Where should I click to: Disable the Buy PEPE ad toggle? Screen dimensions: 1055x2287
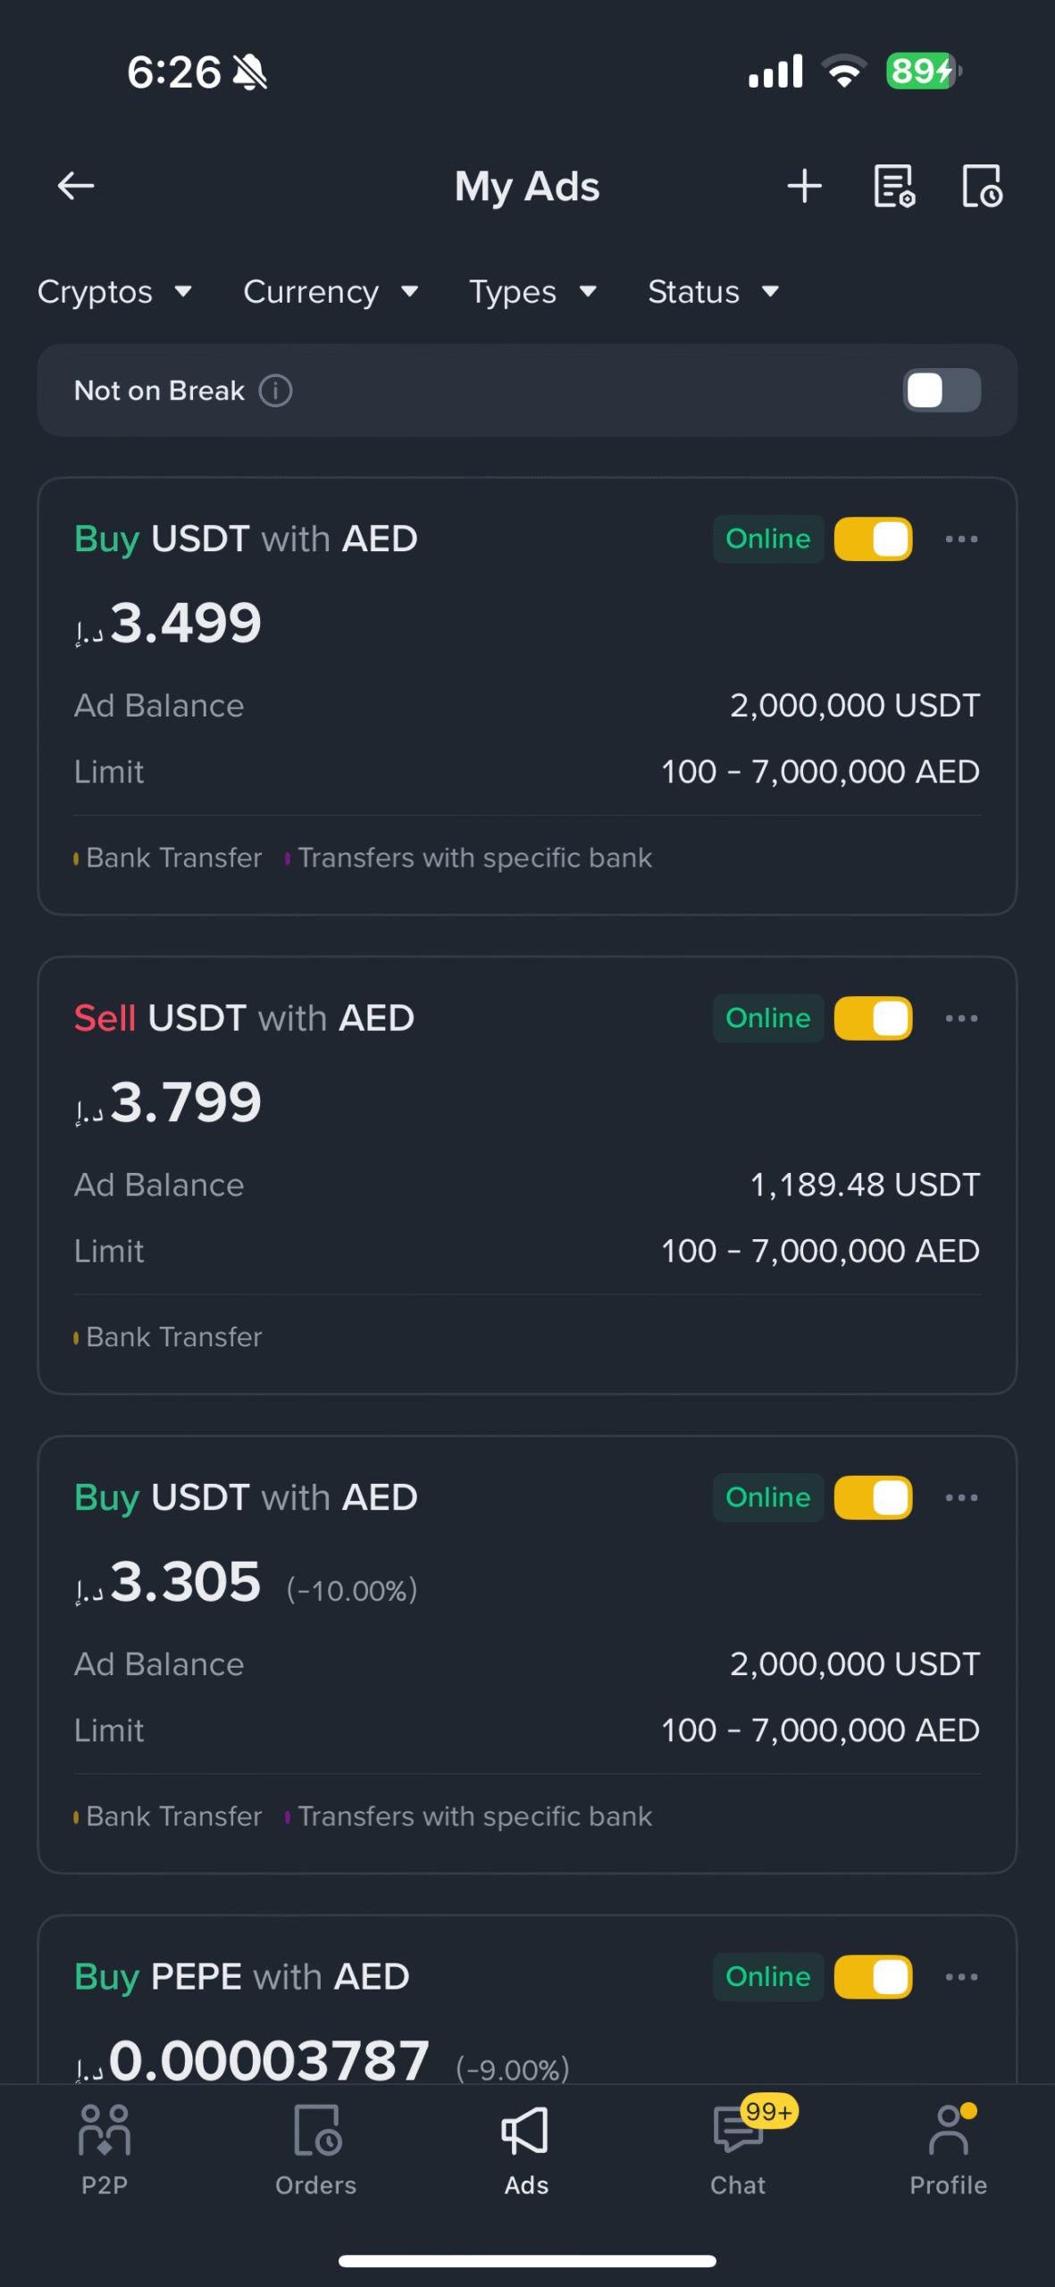click(873, 1977)
